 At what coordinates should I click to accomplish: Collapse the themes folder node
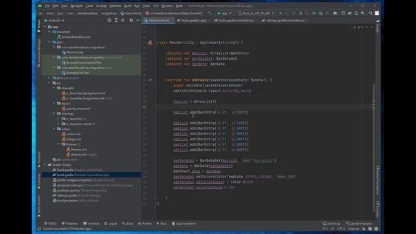pos(58,144)
